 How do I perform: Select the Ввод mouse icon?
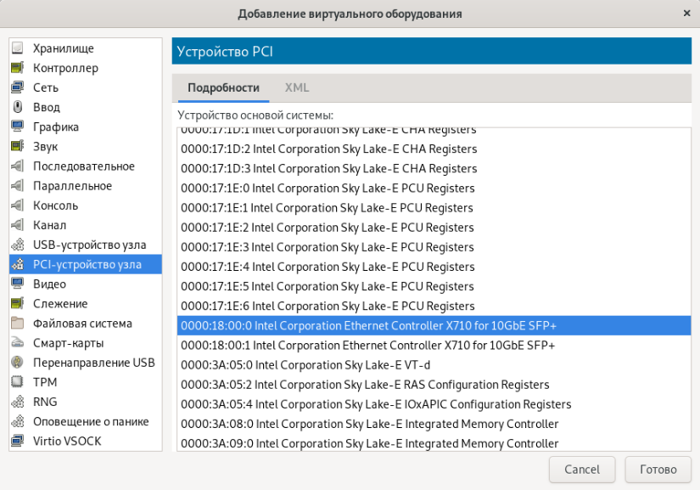point(17,107)
